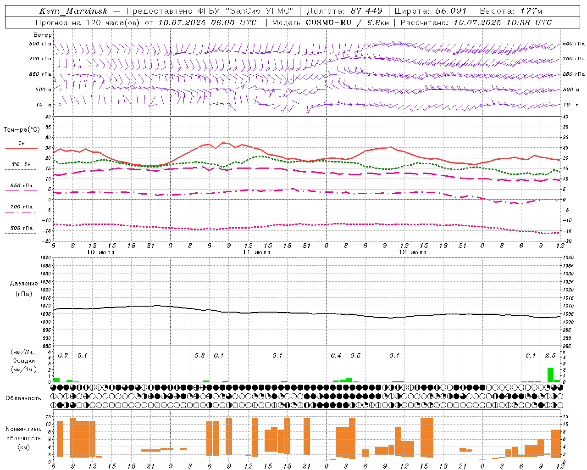Select the "Долгота: 87.449" longitude text
Viewport: 587px width, 470px height.
click(x=344, y=11)
